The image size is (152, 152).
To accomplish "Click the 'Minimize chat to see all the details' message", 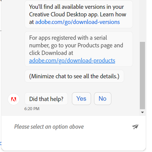I will click(74, 76).
